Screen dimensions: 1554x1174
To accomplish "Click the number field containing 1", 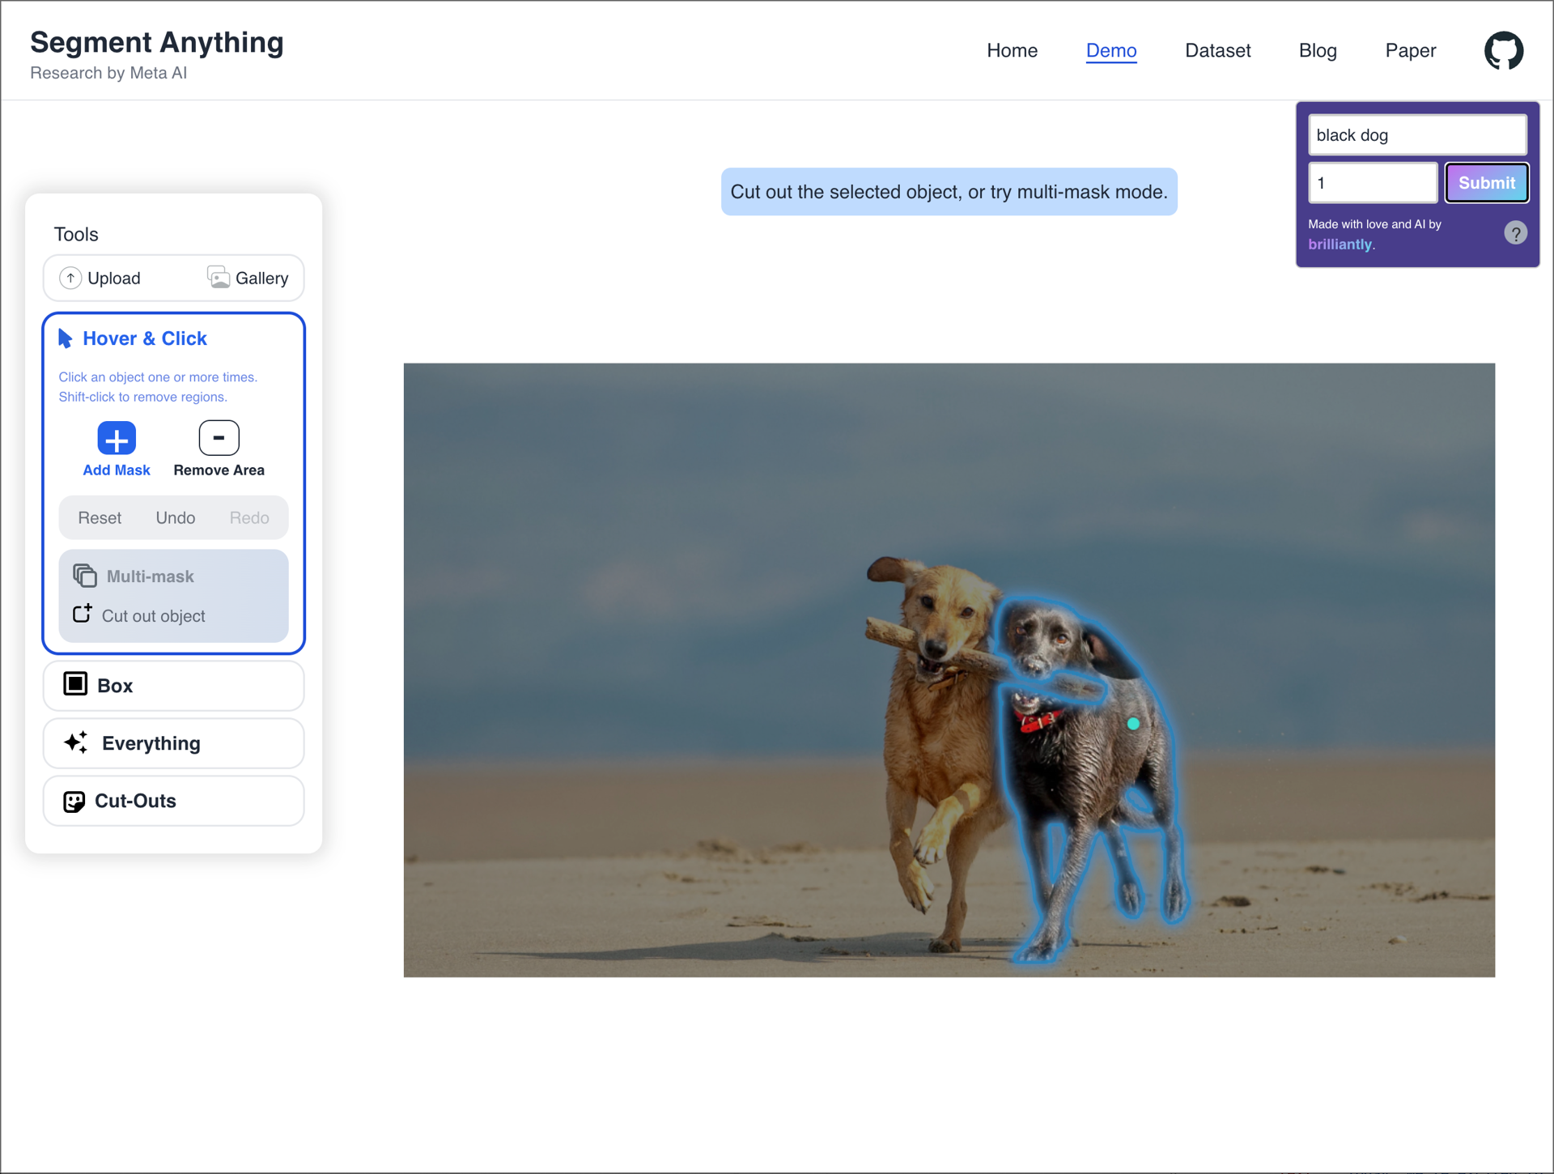I will click(x=1373, y=183).
